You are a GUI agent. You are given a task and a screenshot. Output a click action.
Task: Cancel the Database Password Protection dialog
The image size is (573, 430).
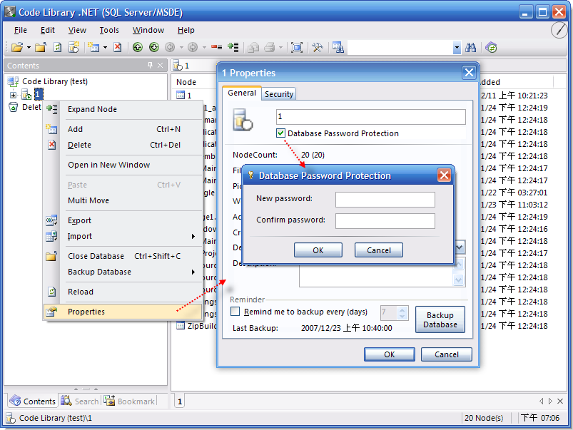[x=379, y=250]
